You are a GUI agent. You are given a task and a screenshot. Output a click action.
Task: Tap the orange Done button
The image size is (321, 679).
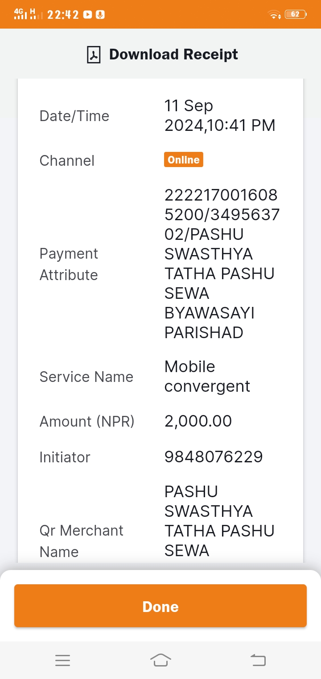160,606
